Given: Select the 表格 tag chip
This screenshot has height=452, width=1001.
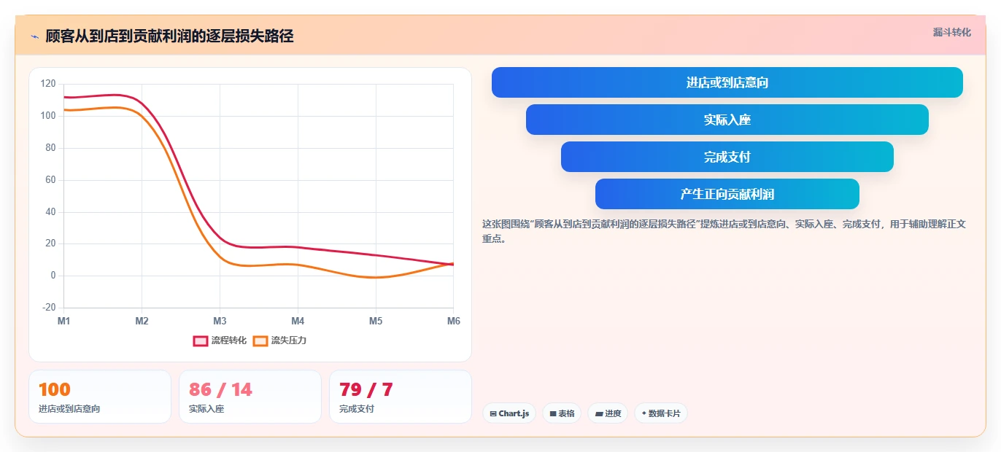Looking at the screenshot, I should tap(562, 413).
